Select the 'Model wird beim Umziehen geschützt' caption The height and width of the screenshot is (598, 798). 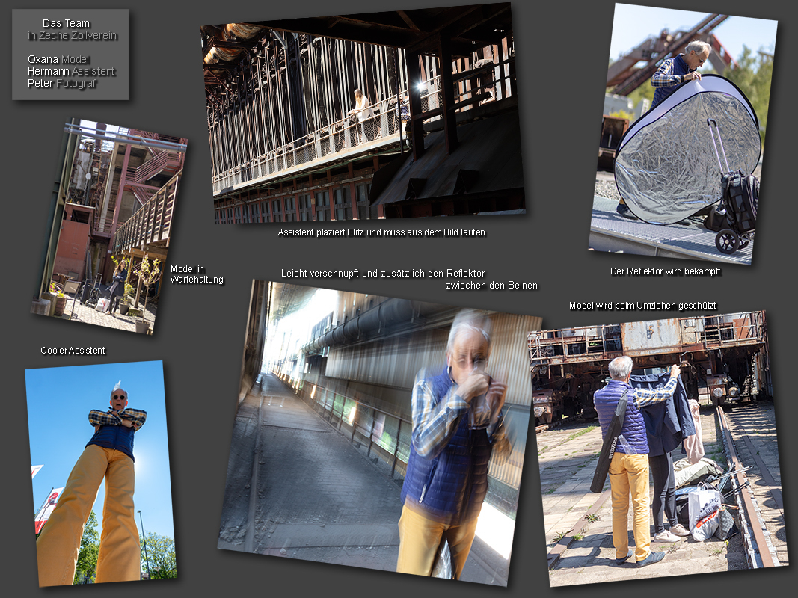642,306
